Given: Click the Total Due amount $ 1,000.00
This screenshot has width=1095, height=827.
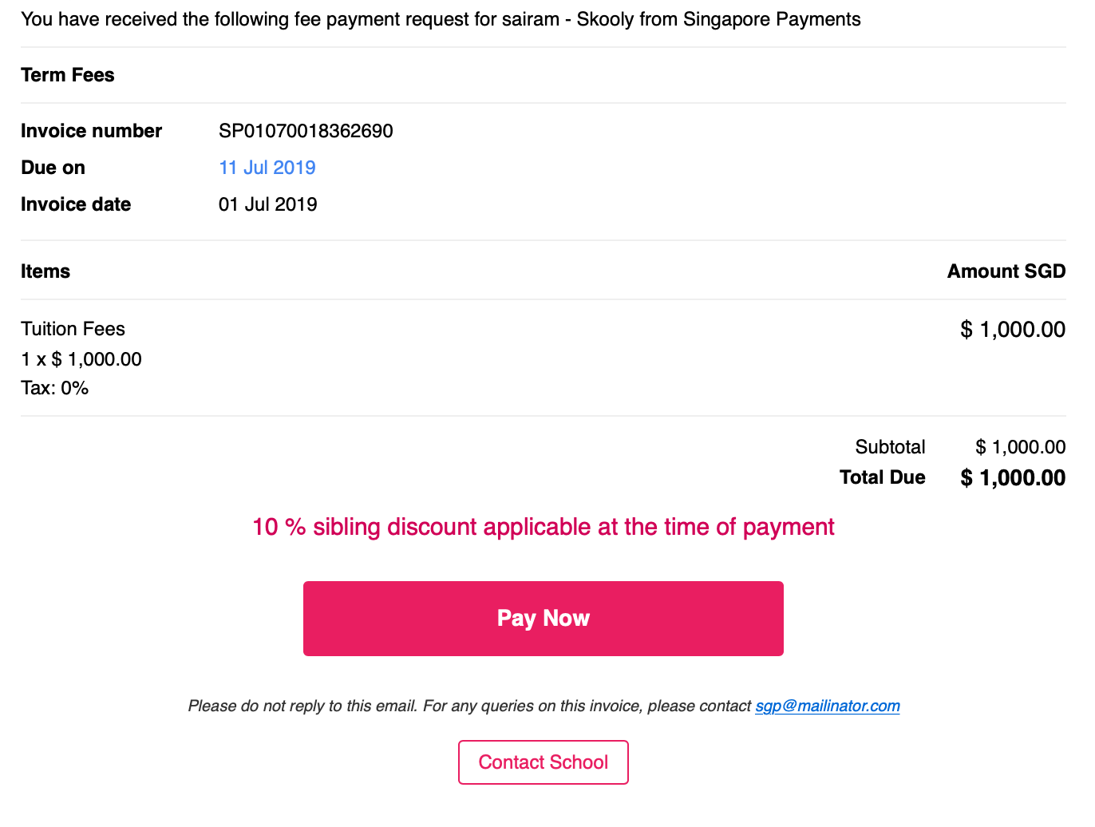Looking at the screenshot, I should click(1013, 478).
